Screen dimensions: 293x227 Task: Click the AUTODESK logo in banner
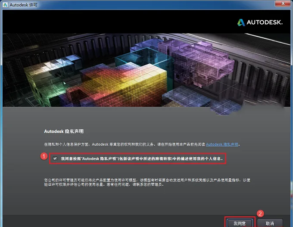coord(260,22)
